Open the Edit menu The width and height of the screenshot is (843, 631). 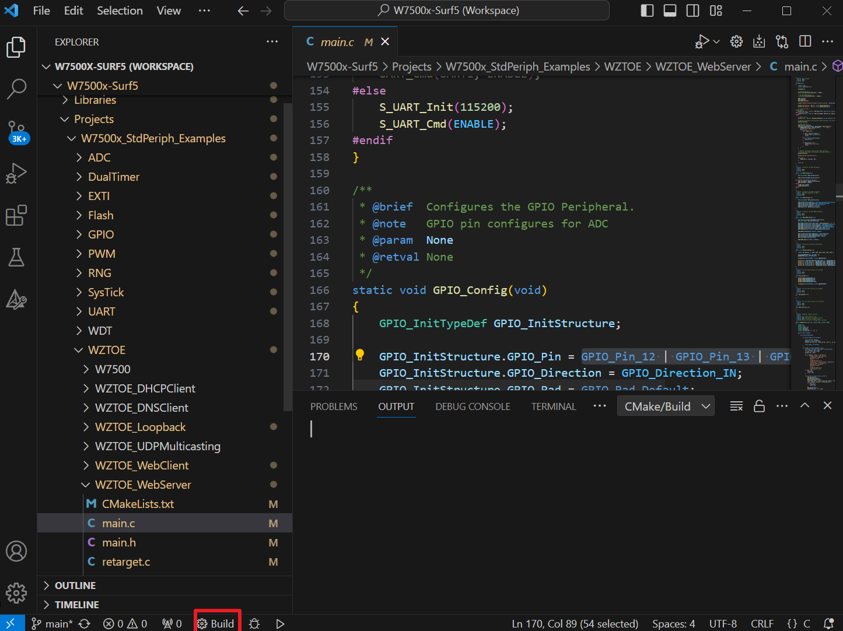click(x=74, y=10)
